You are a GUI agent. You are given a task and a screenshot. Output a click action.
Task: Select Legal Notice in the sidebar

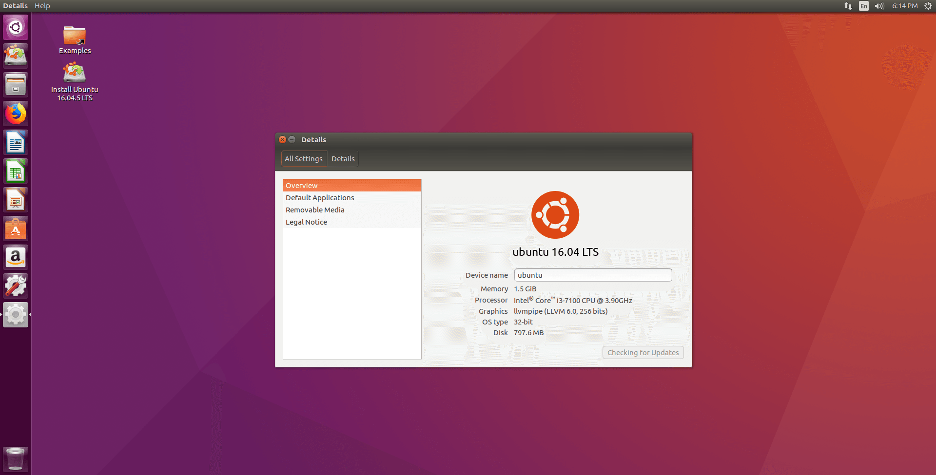352,222
